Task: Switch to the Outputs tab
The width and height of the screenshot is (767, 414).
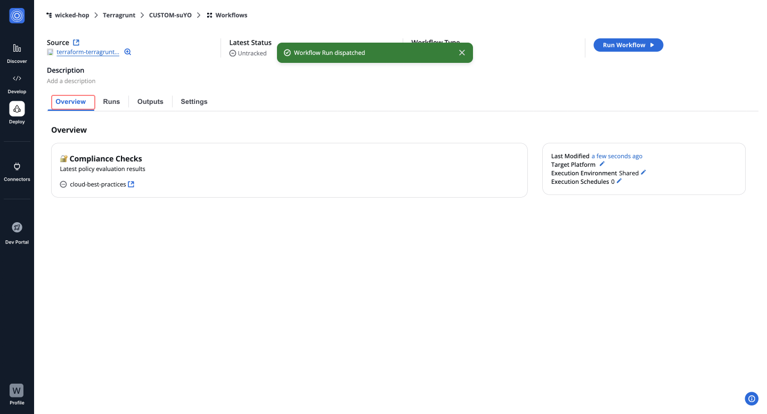Action: pyautogui.click(x=150, y=102)
